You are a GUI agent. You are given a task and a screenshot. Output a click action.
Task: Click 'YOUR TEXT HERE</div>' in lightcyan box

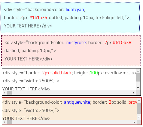point(28,26)
